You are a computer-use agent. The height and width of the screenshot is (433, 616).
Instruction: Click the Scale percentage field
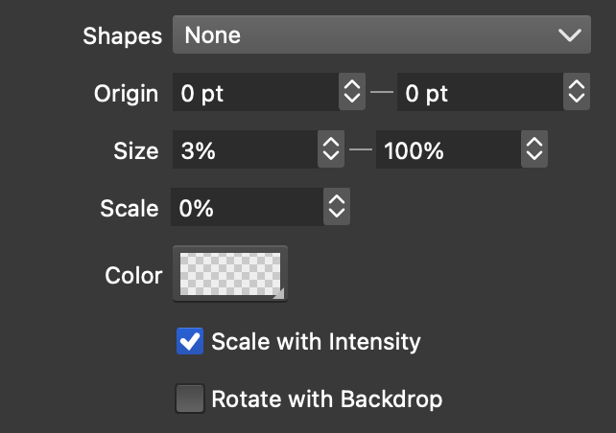247,207
